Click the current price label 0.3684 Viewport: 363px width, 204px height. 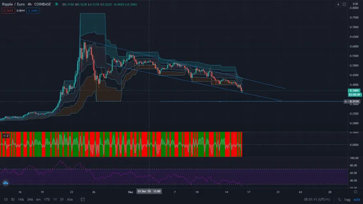pyautogui.click(x=354, y=90)
